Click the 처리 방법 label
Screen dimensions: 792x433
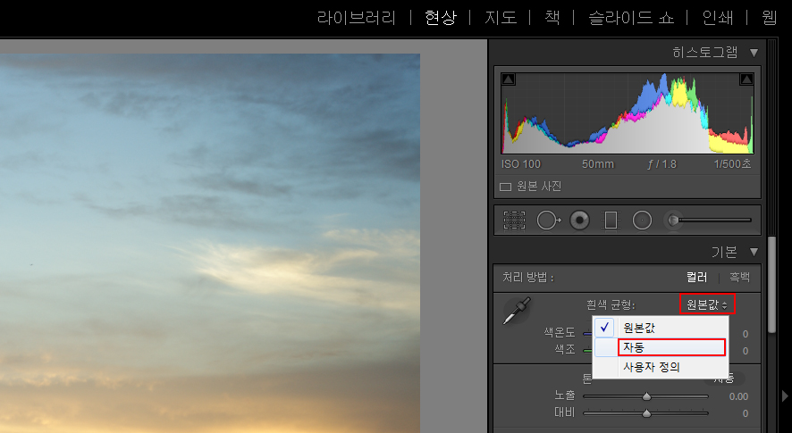(527, 277)
